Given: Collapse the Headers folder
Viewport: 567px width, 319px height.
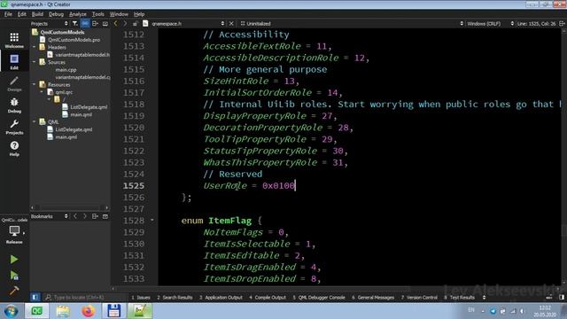Looking at the screenshot, I should [x=35, y=47].
